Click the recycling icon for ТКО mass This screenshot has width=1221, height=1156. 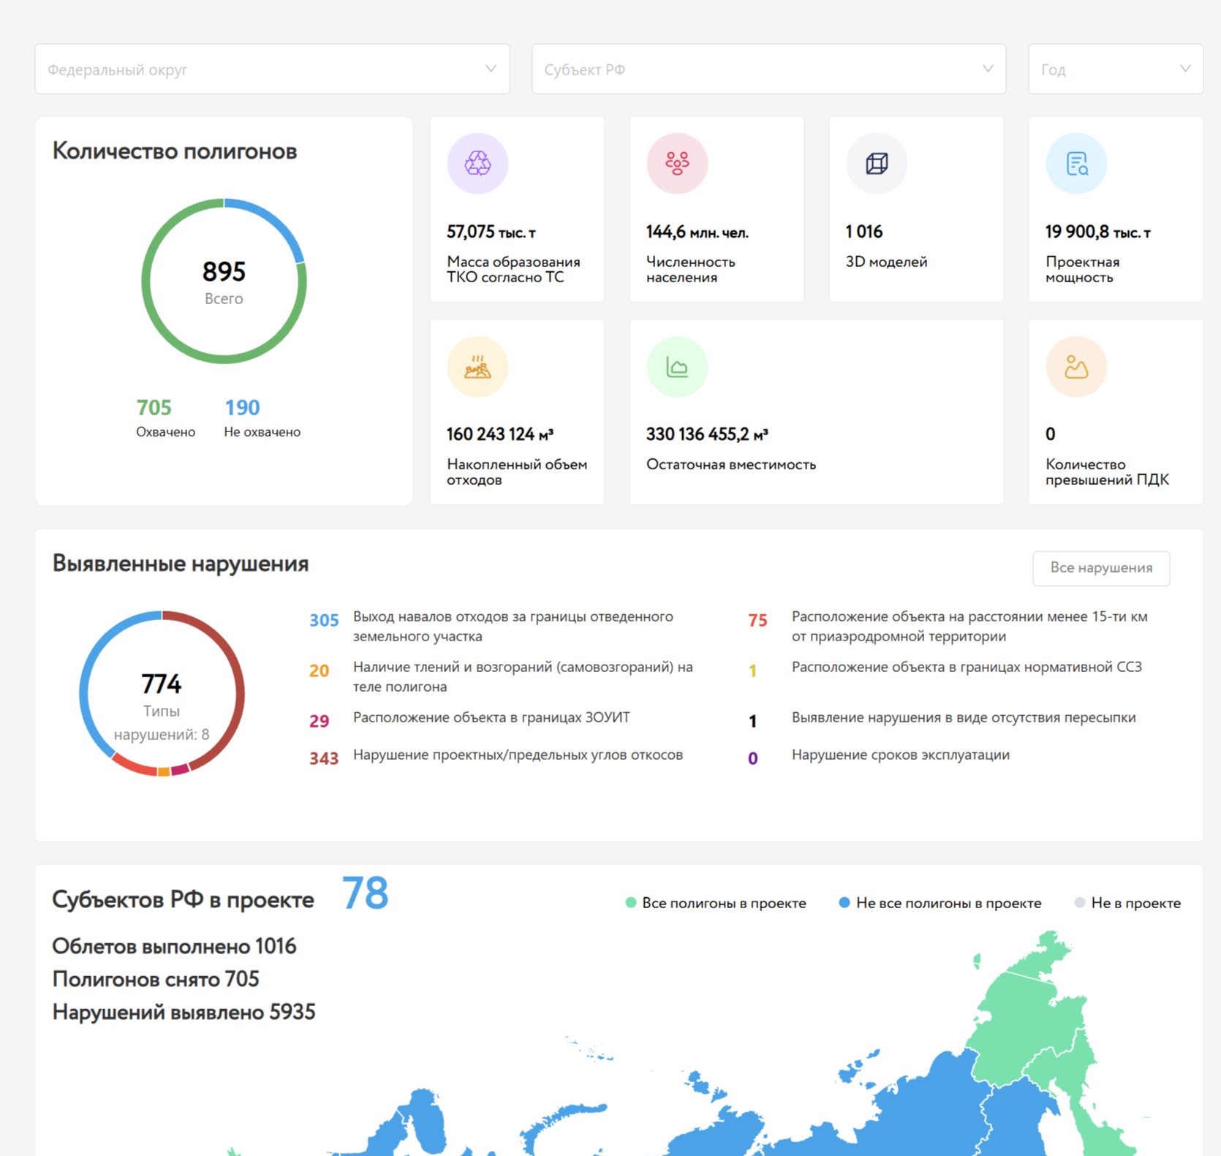point(477,163)
